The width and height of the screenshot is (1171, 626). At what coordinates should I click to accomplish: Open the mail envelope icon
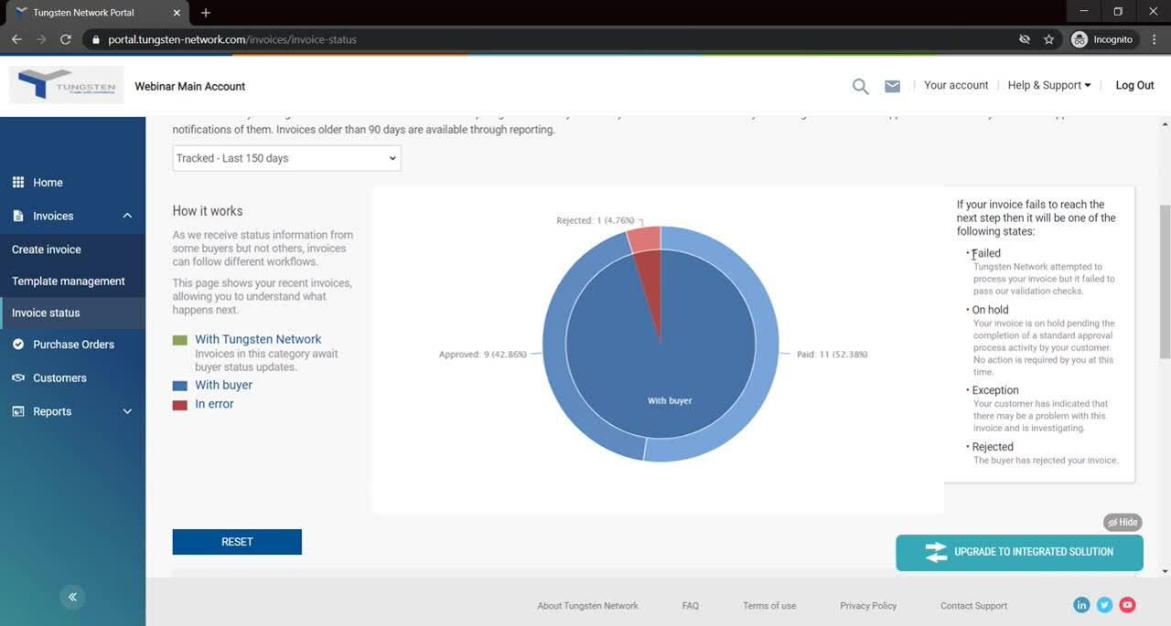pos(892,86)
